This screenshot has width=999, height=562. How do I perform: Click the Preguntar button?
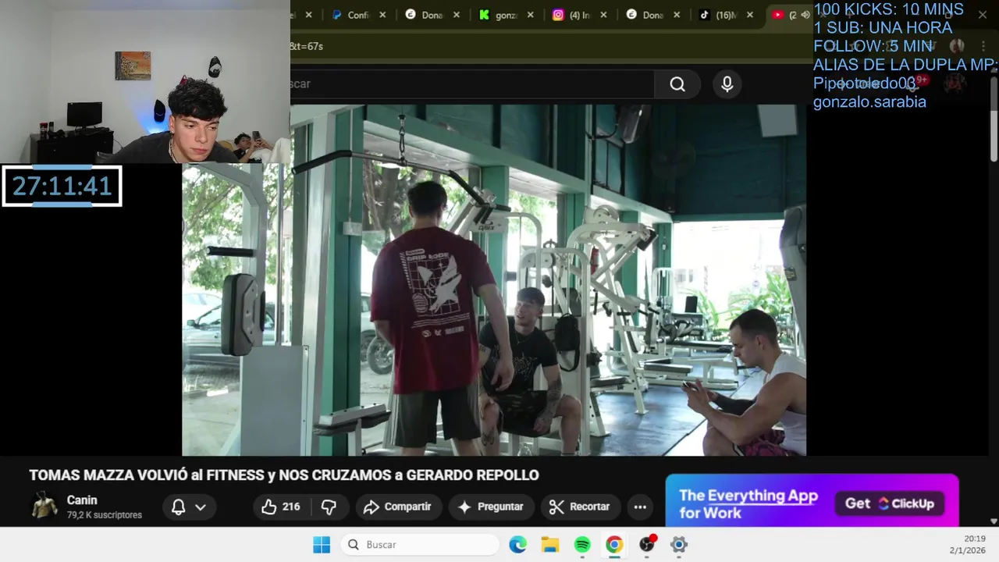(490, 507)
